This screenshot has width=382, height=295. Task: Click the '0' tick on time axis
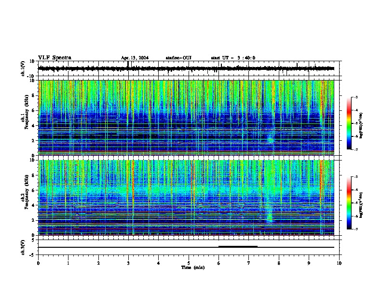click(x=38, y=263)
